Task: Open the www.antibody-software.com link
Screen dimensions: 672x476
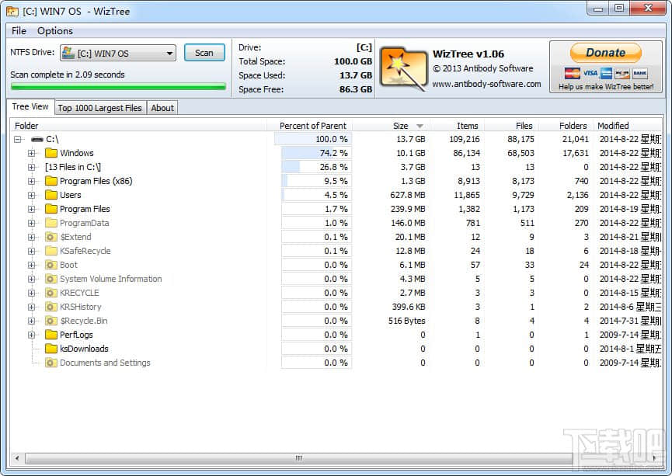Action: 486,84
